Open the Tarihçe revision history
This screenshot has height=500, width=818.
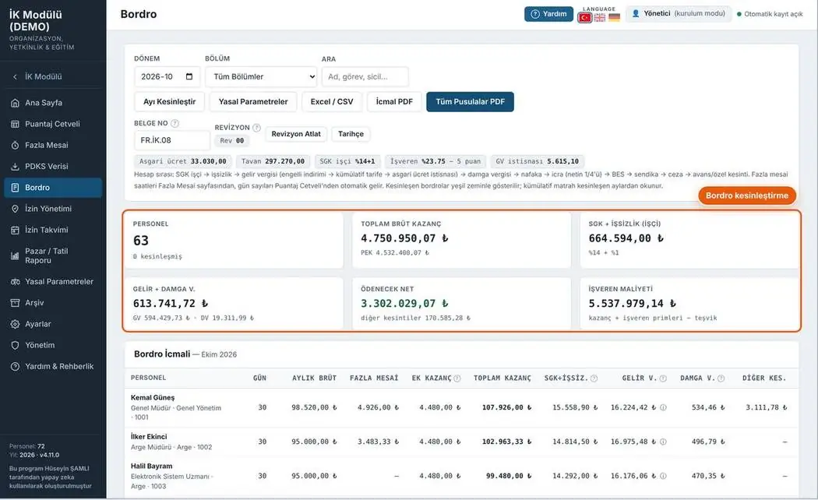(x=351, y=134)
